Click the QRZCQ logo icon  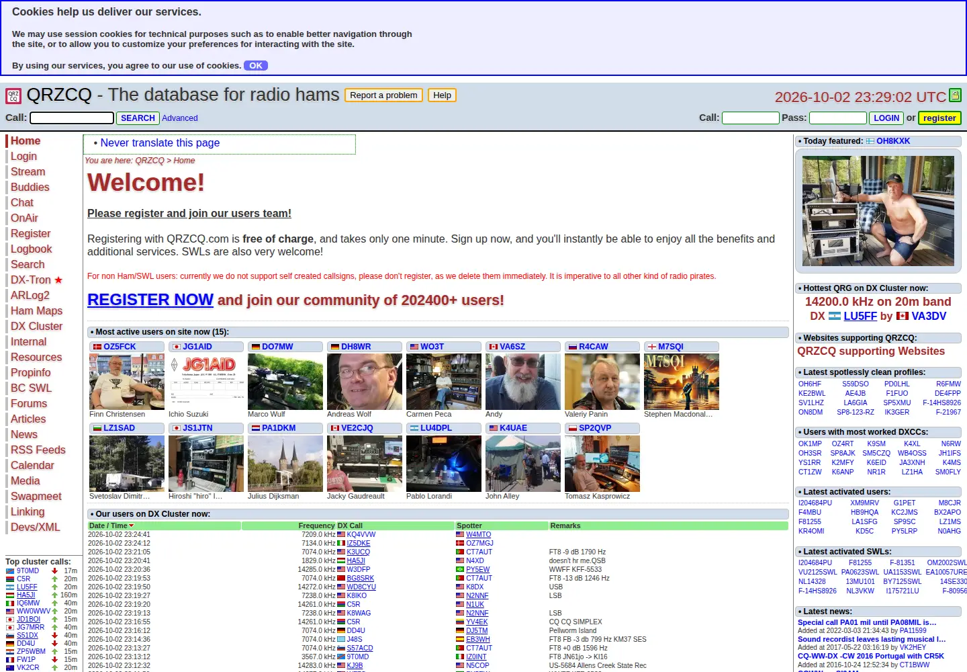tap(13, 95)
